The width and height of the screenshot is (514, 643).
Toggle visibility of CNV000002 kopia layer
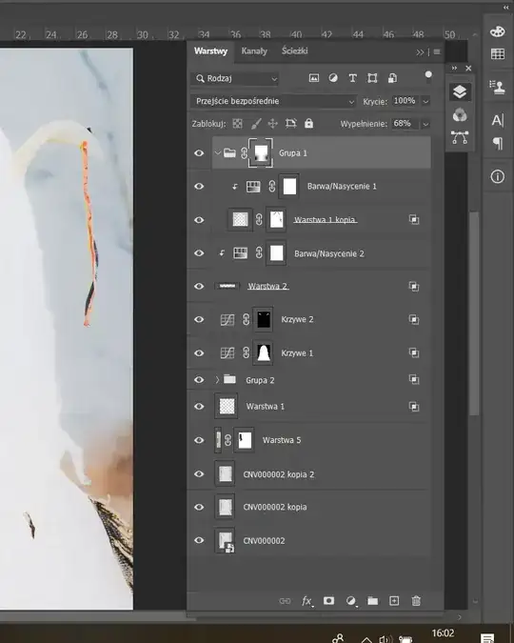199,507
